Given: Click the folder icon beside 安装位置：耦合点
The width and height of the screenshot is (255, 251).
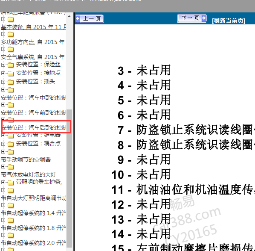Looking at the screenshot, I should (11, 144).
